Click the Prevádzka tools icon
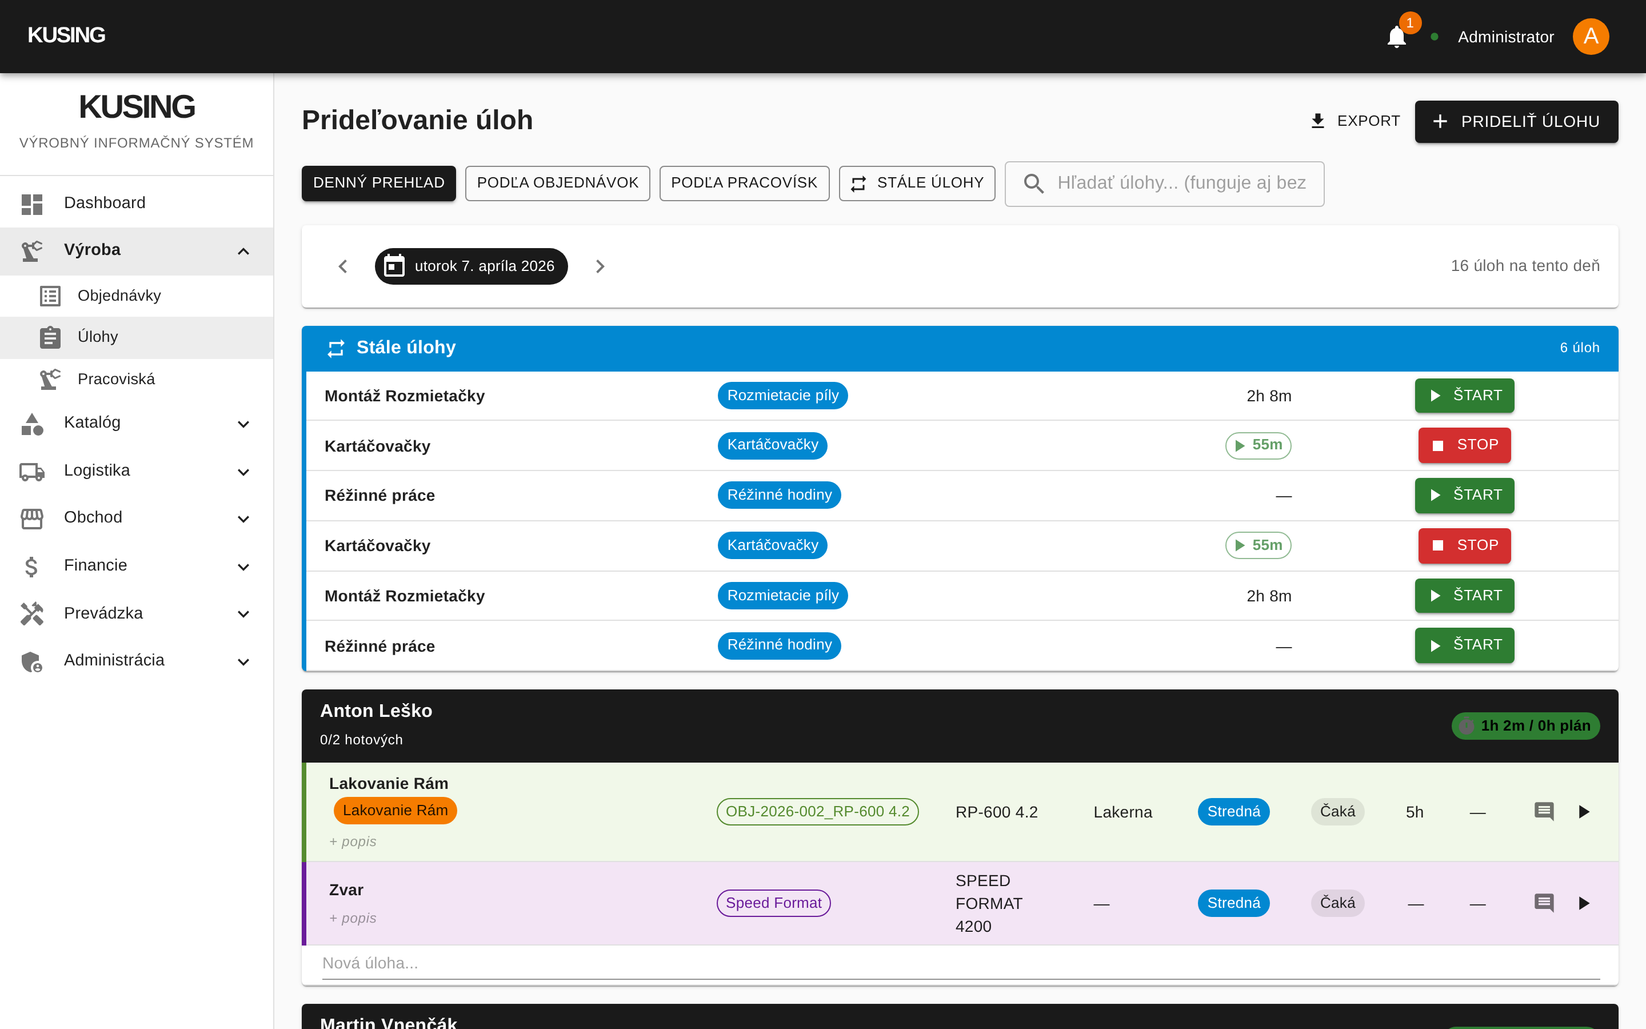The image size is (1646, 1029). point(32,614)
